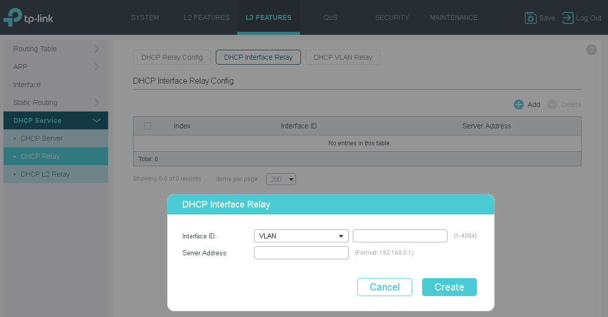608x317 pixels.
Task: Click 'Showing 0-0 of 0 records' text
Action: click(167, 179)
